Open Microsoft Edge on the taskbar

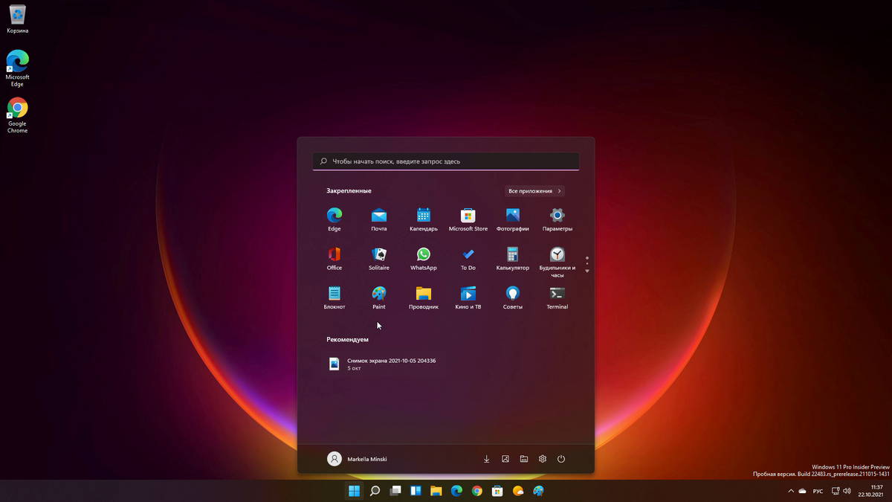[456, 491]
